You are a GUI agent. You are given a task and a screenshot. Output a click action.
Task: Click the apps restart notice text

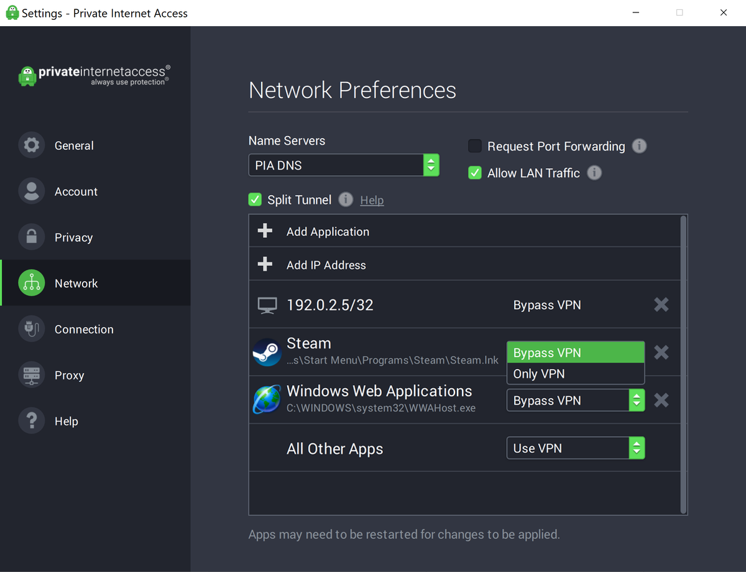coord(404,534)
